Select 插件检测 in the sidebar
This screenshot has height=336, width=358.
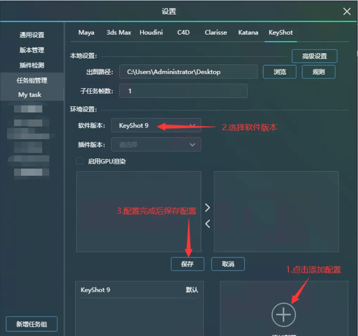click(32, 65)
